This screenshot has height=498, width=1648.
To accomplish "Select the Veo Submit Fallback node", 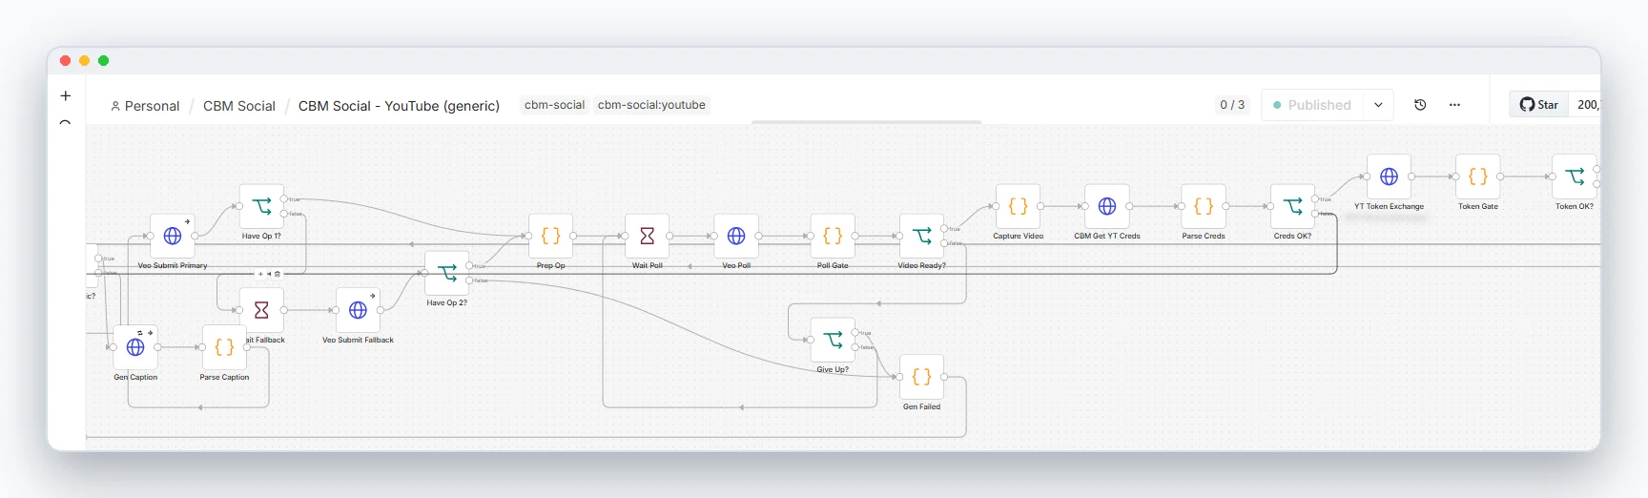I will coord(358,310).
